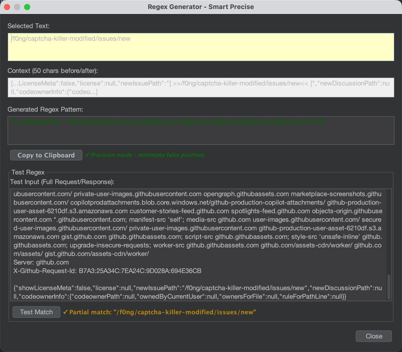Minimize the window with the yellow button

coord(17,7)
